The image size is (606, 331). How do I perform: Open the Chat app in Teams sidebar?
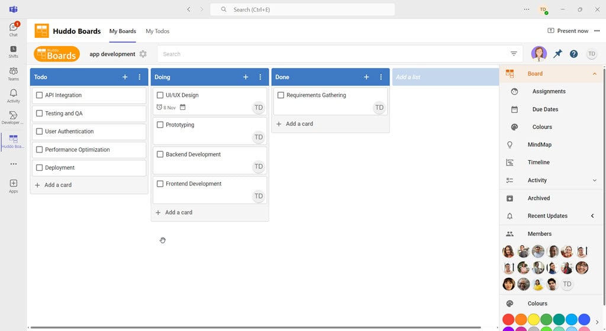[x=14, y=30]
